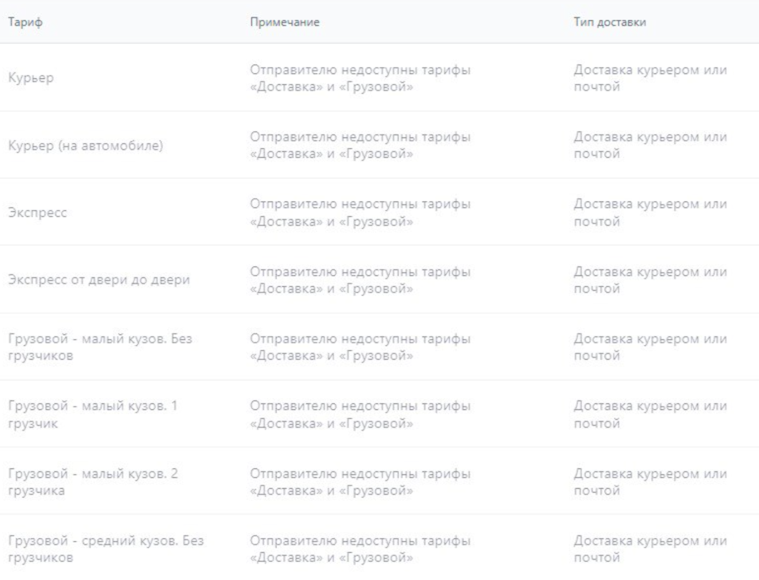Select "Экспресс от двери до двери" tariff
The height and width of the screenshot is (580, 759).
(98, 280)
